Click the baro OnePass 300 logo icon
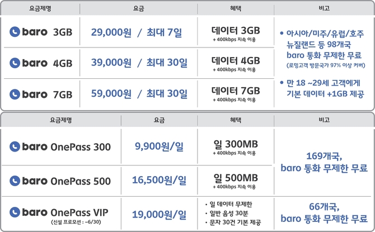This screenshot has height=232, width=375. [x=16, y=148]
